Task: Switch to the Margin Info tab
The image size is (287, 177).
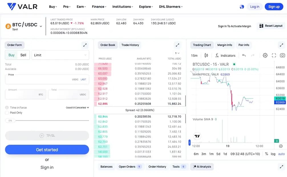Action: point(225,45)
